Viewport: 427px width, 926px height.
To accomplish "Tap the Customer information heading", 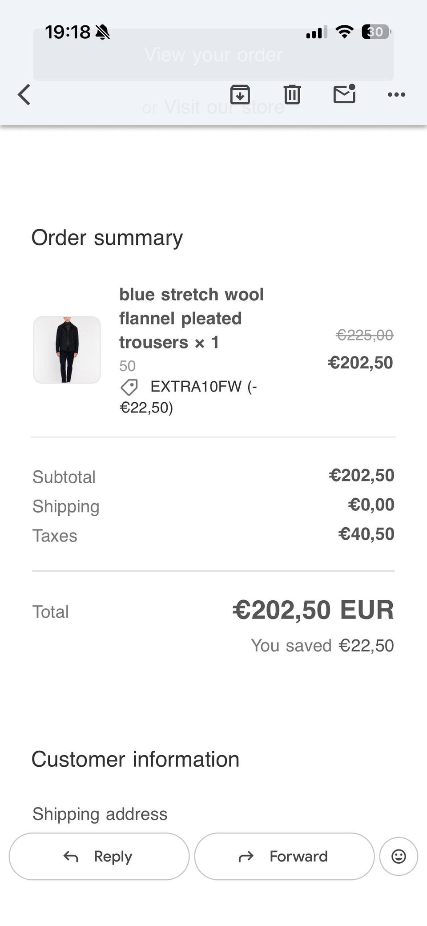I will [x=135, y=759].
